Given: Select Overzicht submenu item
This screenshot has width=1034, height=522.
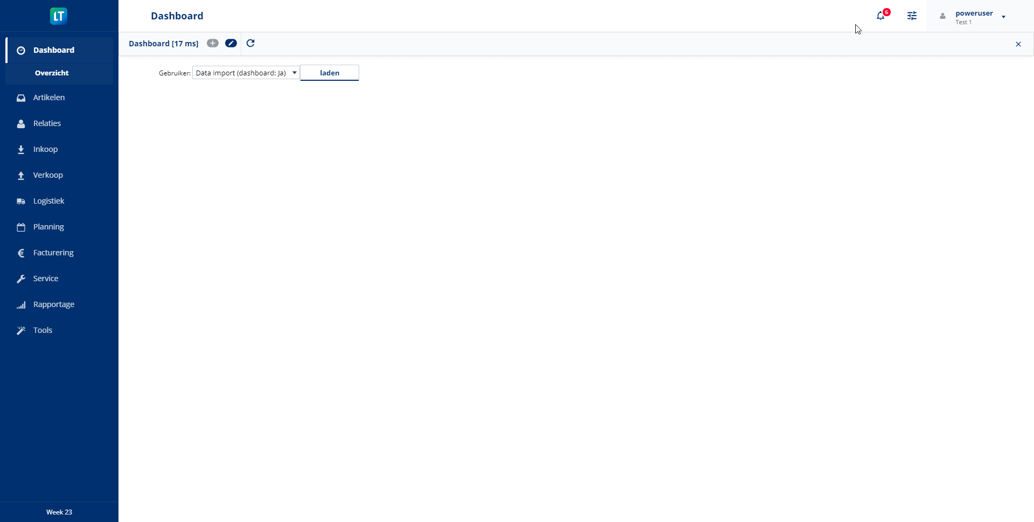Looking at the screenshot, I should [52, 73].
